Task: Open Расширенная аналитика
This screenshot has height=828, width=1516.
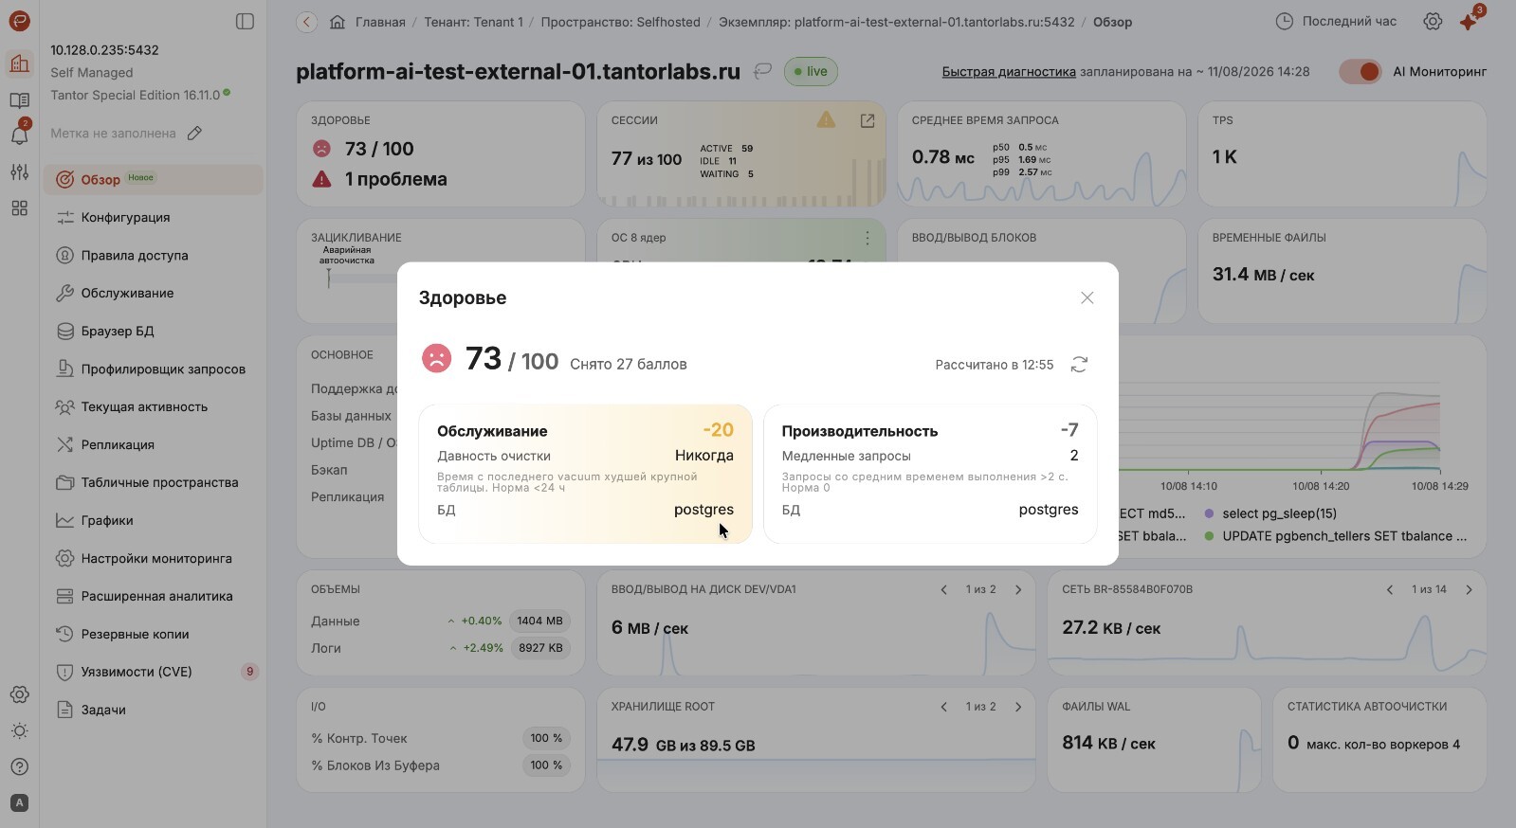Action: [154, 596]
